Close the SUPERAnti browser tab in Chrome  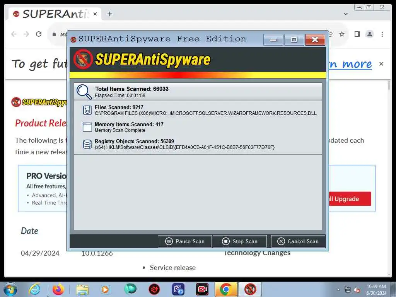coord(95,14)
